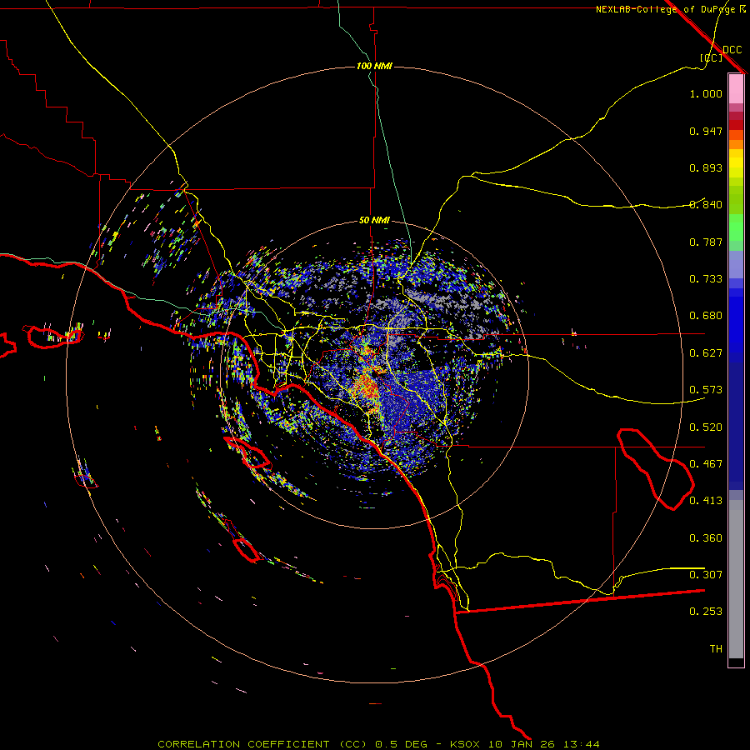This screenshot has height=750, width=750.
Task: Click the red segment of the color bar
Action: 736,124
